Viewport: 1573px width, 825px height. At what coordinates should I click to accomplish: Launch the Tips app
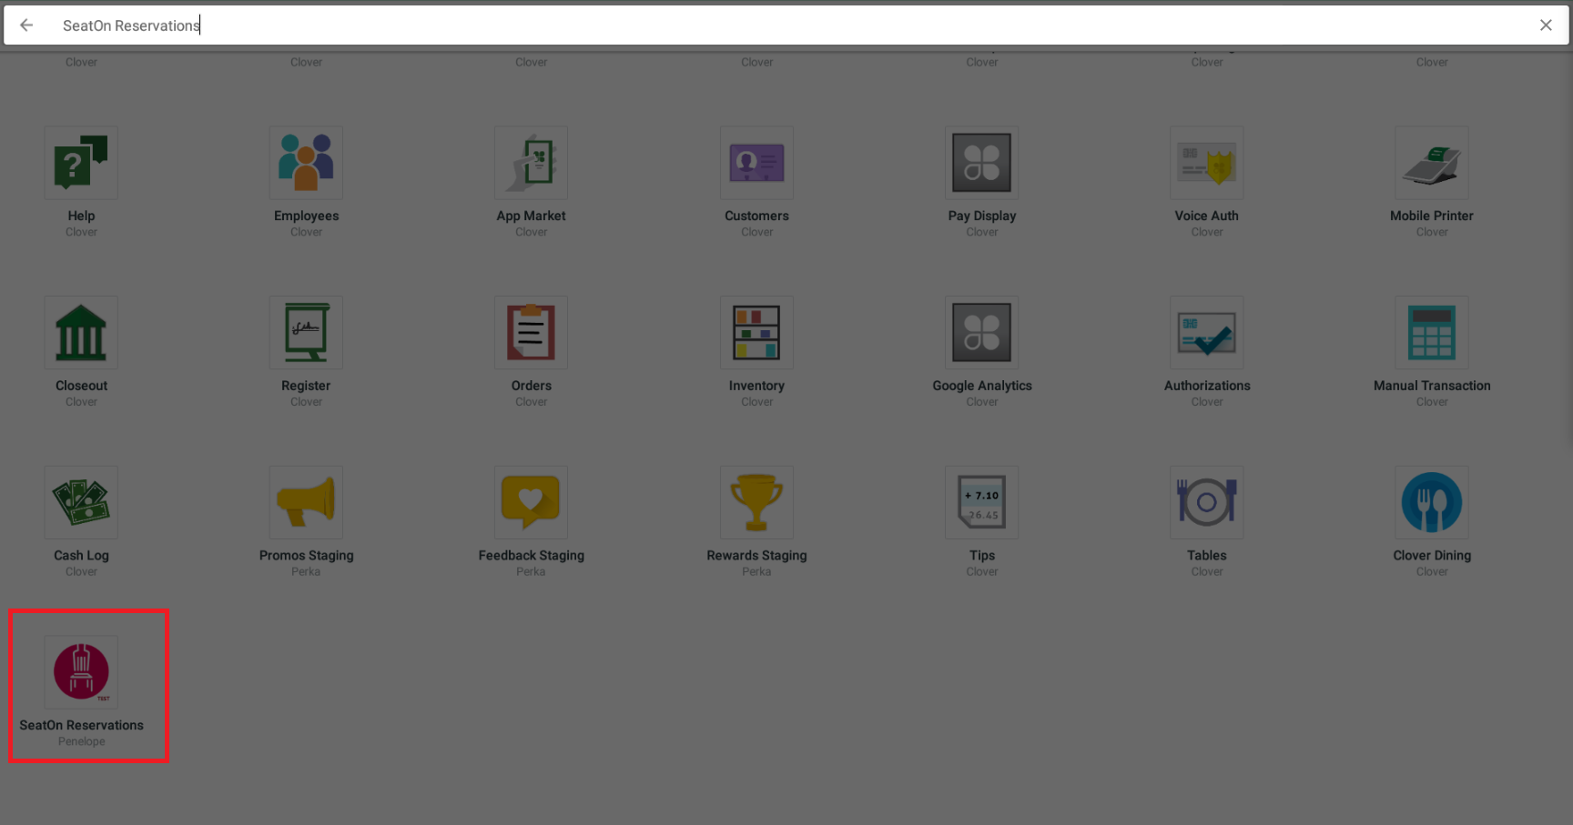pos(981,503)
